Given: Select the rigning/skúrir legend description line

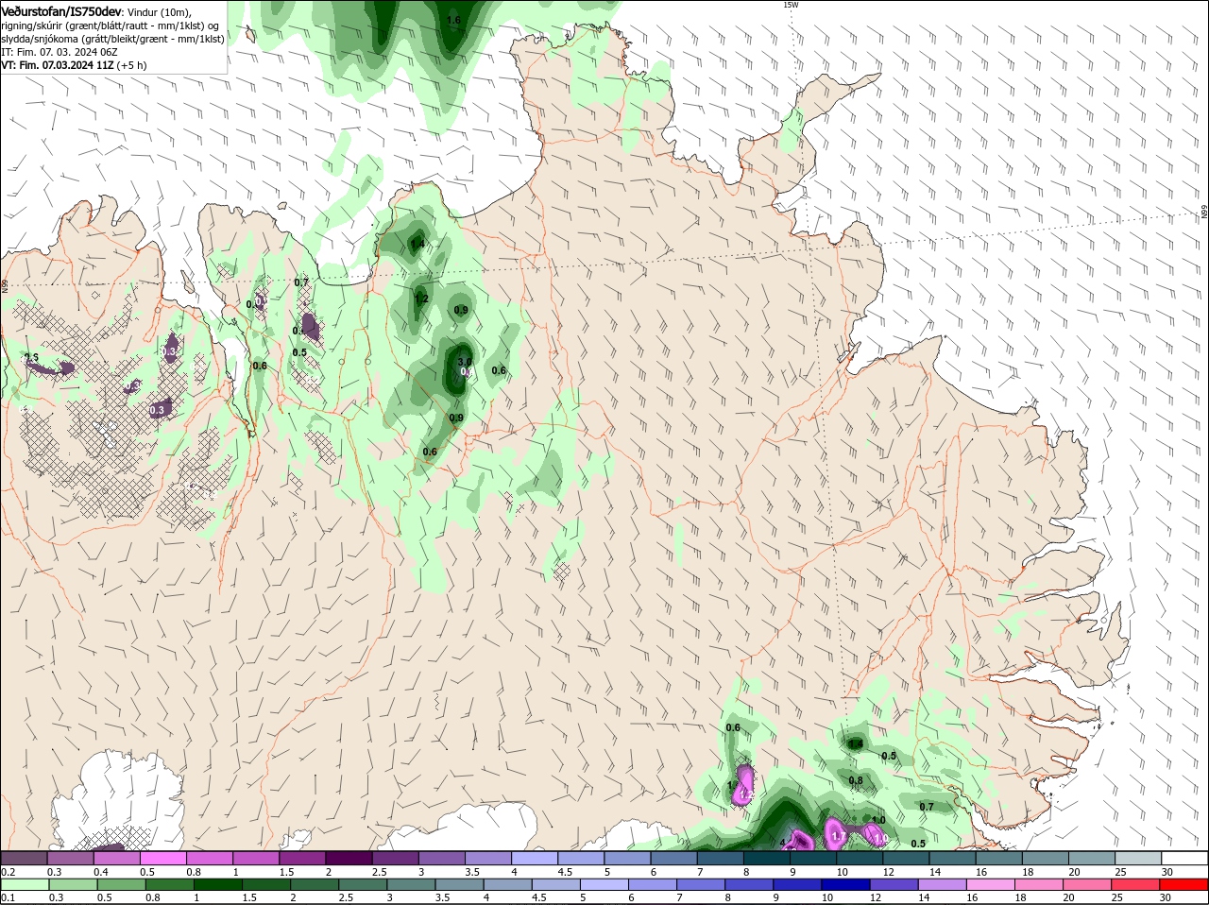Looking at the screenshot, I should tap(111, 26).
